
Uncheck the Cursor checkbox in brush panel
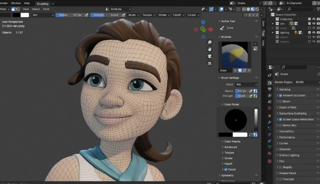click(225, 169)
